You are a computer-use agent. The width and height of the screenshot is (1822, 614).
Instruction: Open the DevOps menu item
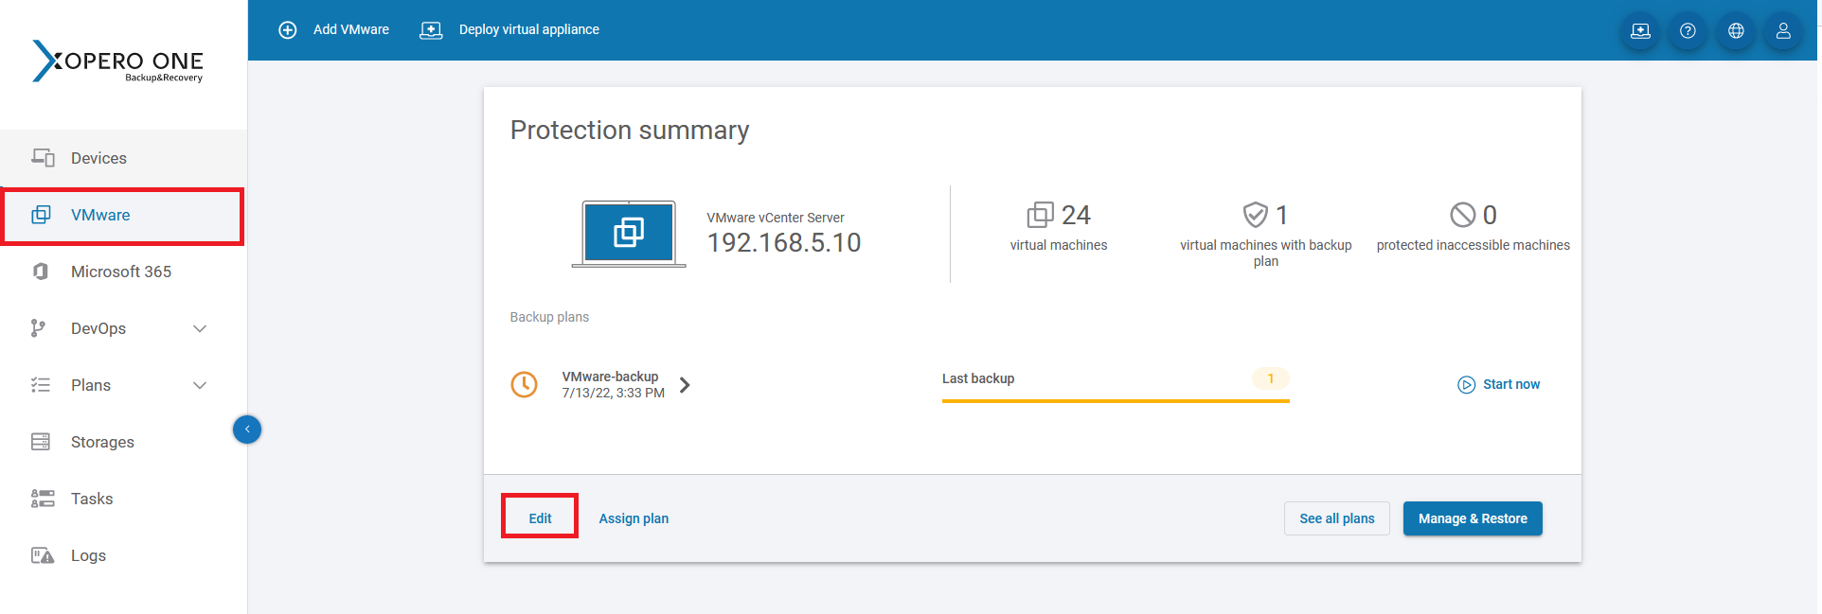(x=98, y=328)
